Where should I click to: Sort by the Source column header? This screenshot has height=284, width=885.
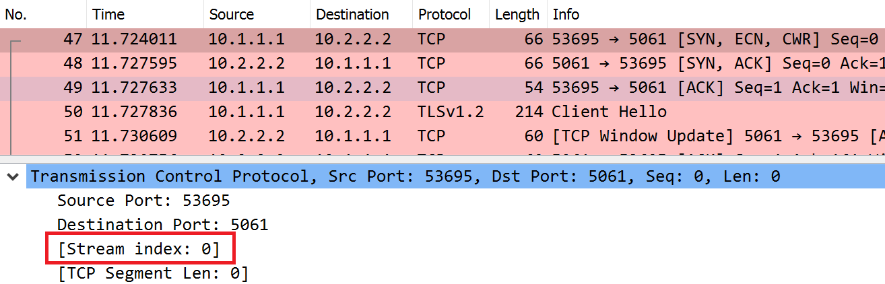(x=257, y=14)
